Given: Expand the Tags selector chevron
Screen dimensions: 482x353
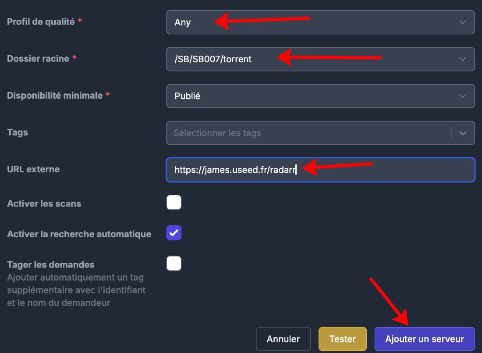Looking at the screenshot, I should [463, 133].
